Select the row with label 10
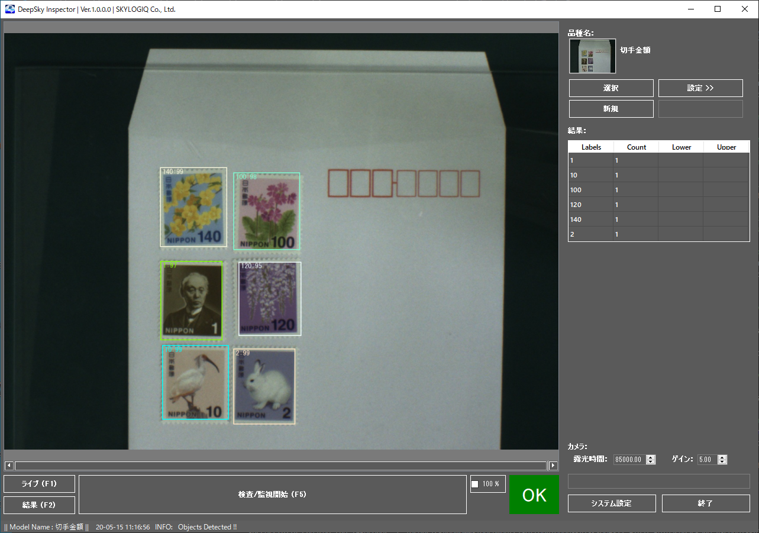This screenshot has height=533, width=759. (659, 175)
